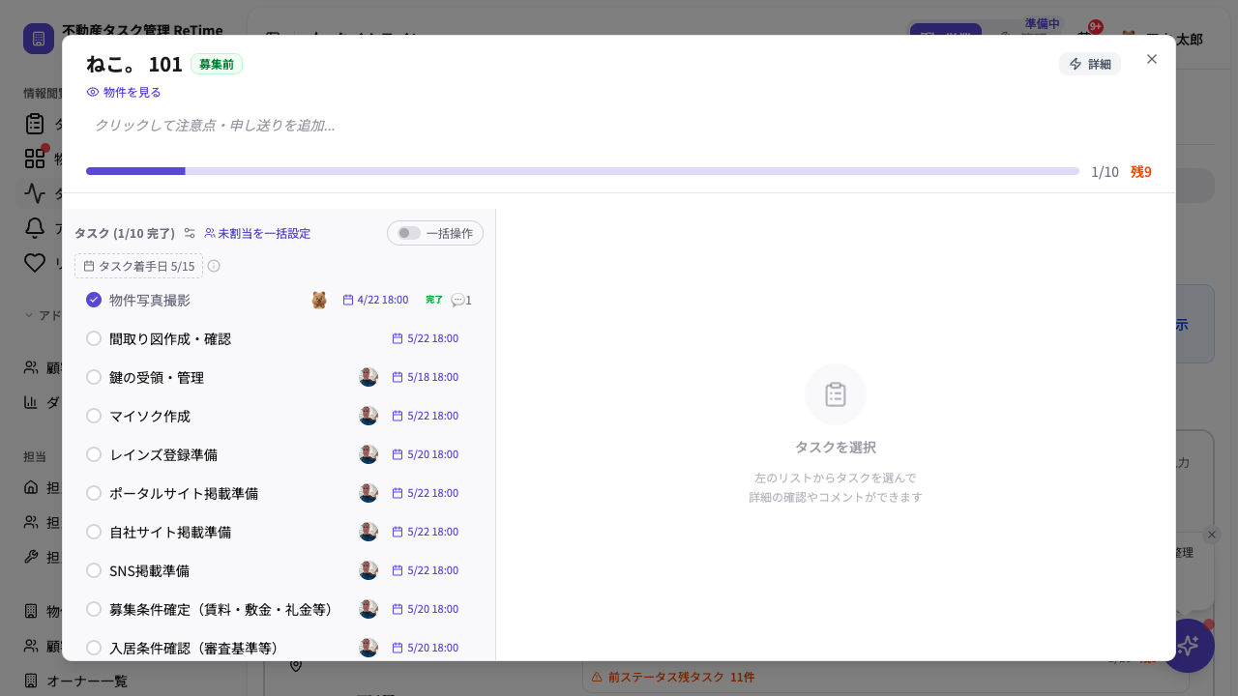Open the comment bubble on 物件写真撮影
The width and height of the screenshot is (1238, 696).
(461, 300)
